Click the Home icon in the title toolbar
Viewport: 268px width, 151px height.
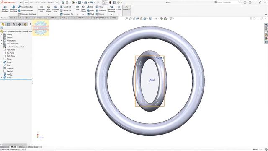tap(63, 3)
